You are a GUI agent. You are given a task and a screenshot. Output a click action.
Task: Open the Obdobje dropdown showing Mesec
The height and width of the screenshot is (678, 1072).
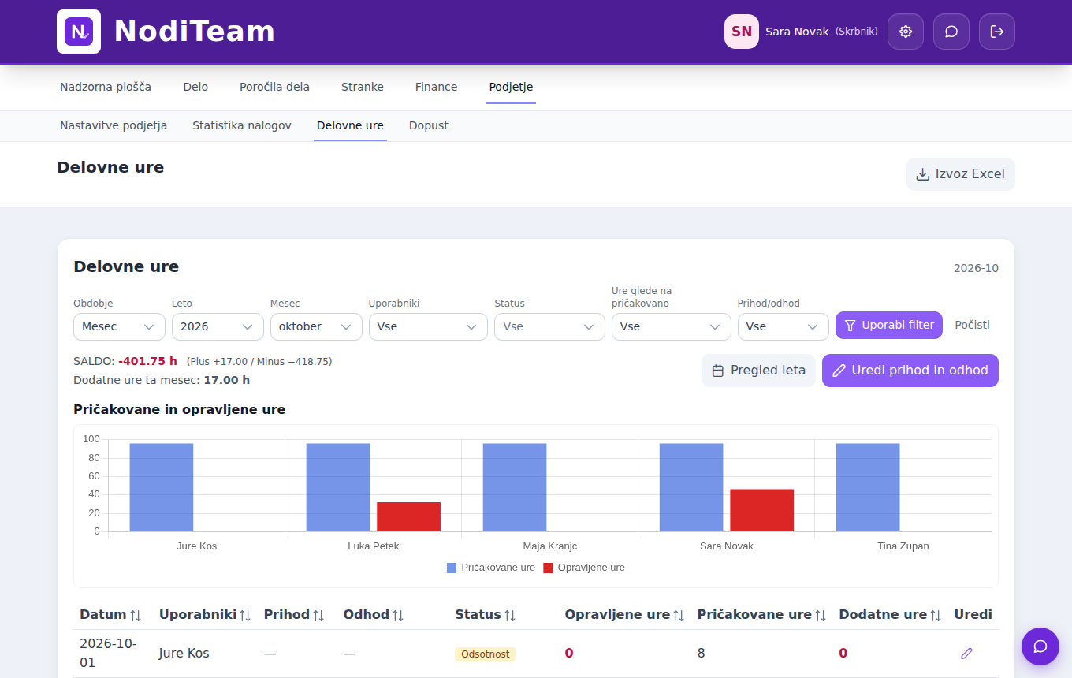[119, 326]
